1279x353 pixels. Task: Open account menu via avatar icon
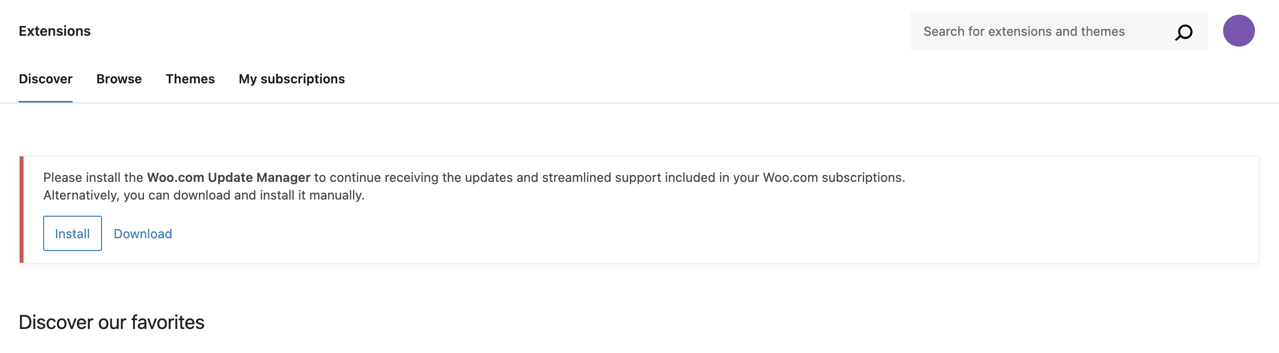(1238, 31)
